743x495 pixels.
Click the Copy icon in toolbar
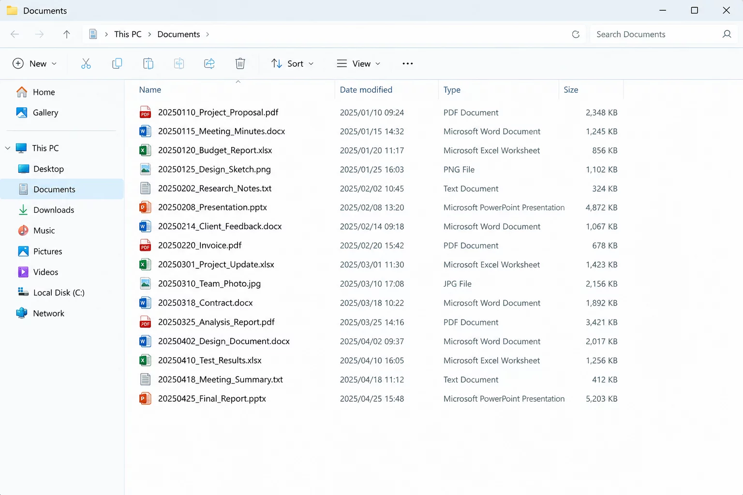[x=117, y=63]
